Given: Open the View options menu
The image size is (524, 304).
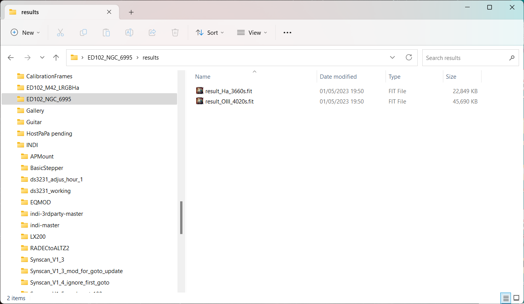Looking at the screenshot, I should click(252, 33).
